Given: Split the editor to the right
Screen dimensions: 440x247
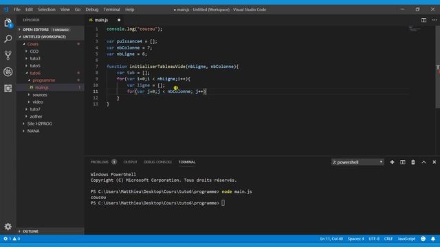Looking at the screenshot, I should 423,20.
